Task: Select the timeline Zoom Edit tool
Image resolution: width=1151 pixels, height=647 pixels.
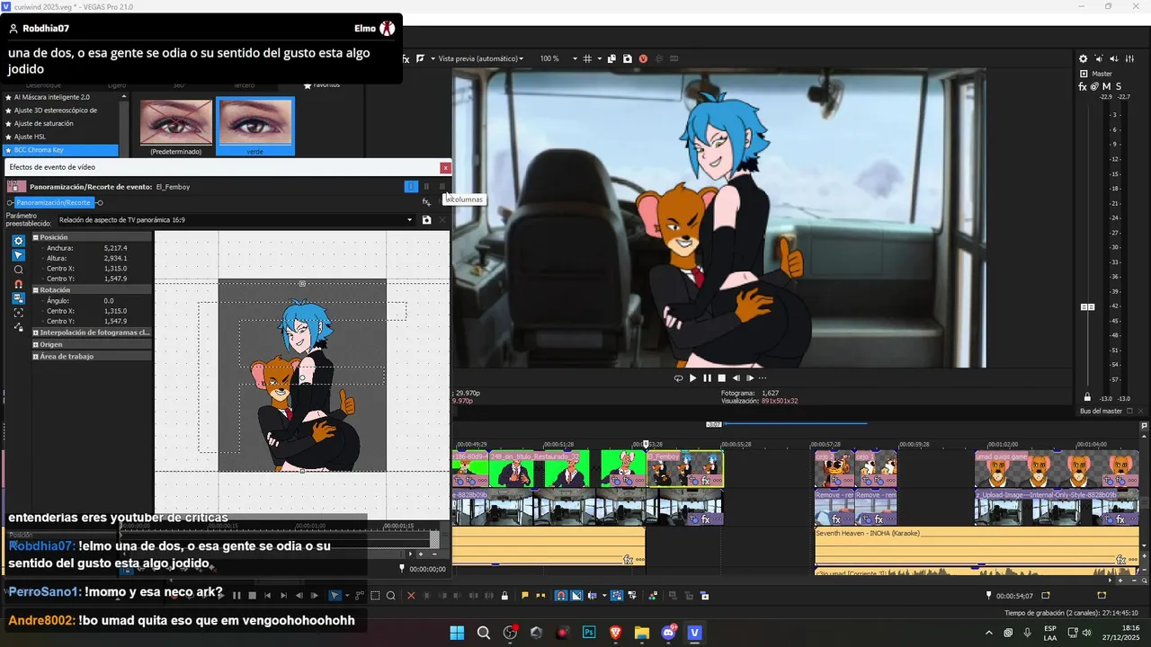Action: [391, 595]
